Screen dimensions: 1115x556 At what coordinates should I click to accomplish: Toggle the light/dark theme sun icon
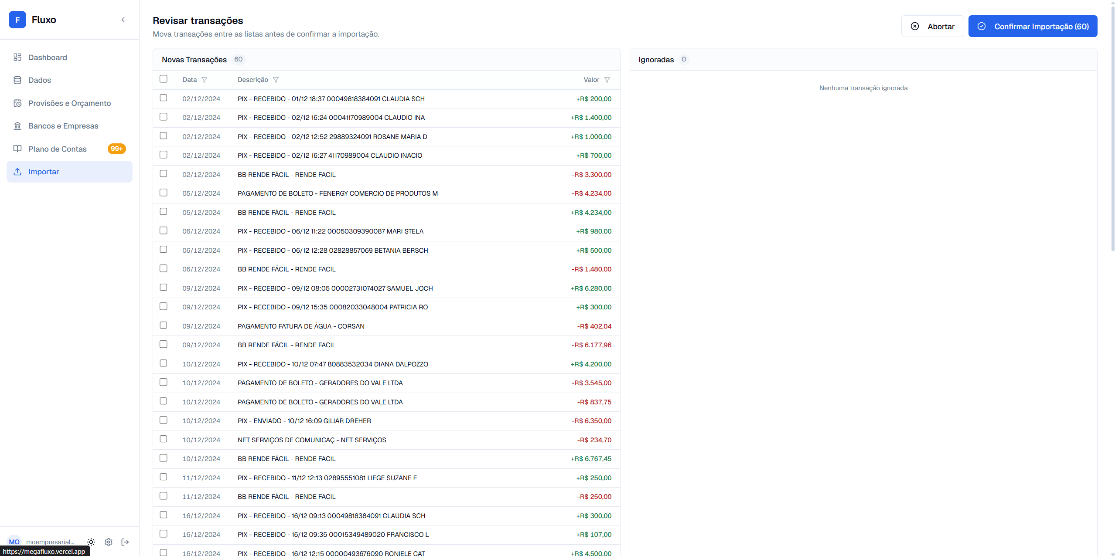point(91,542)
